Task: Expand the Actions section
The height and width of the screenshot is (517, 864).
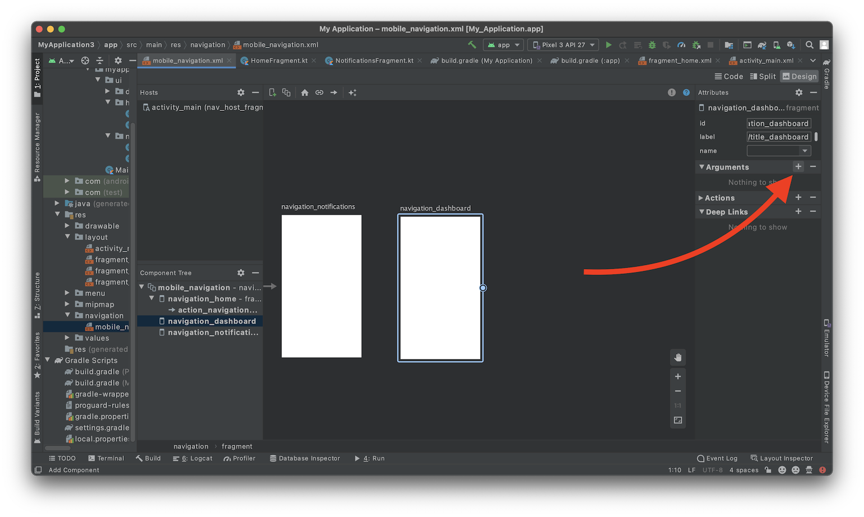Action: pos(701,198)
